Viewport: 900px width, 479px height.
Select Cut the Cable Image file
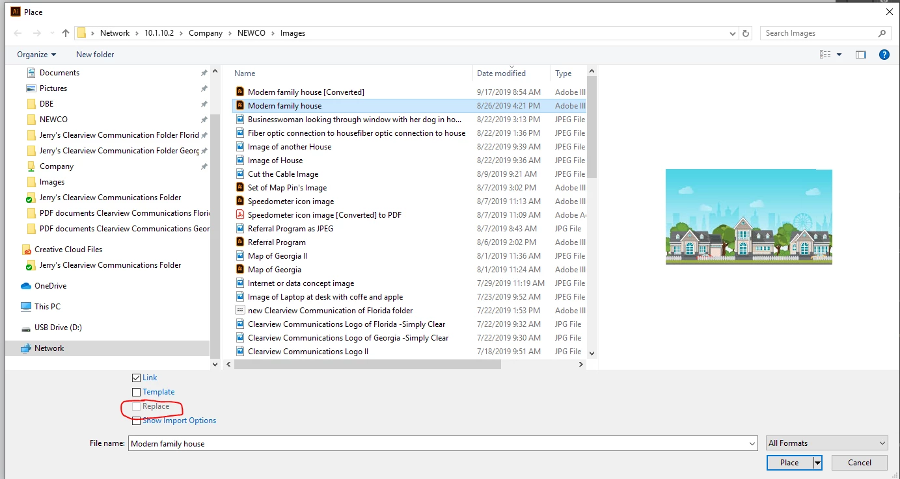click(282, 174)
